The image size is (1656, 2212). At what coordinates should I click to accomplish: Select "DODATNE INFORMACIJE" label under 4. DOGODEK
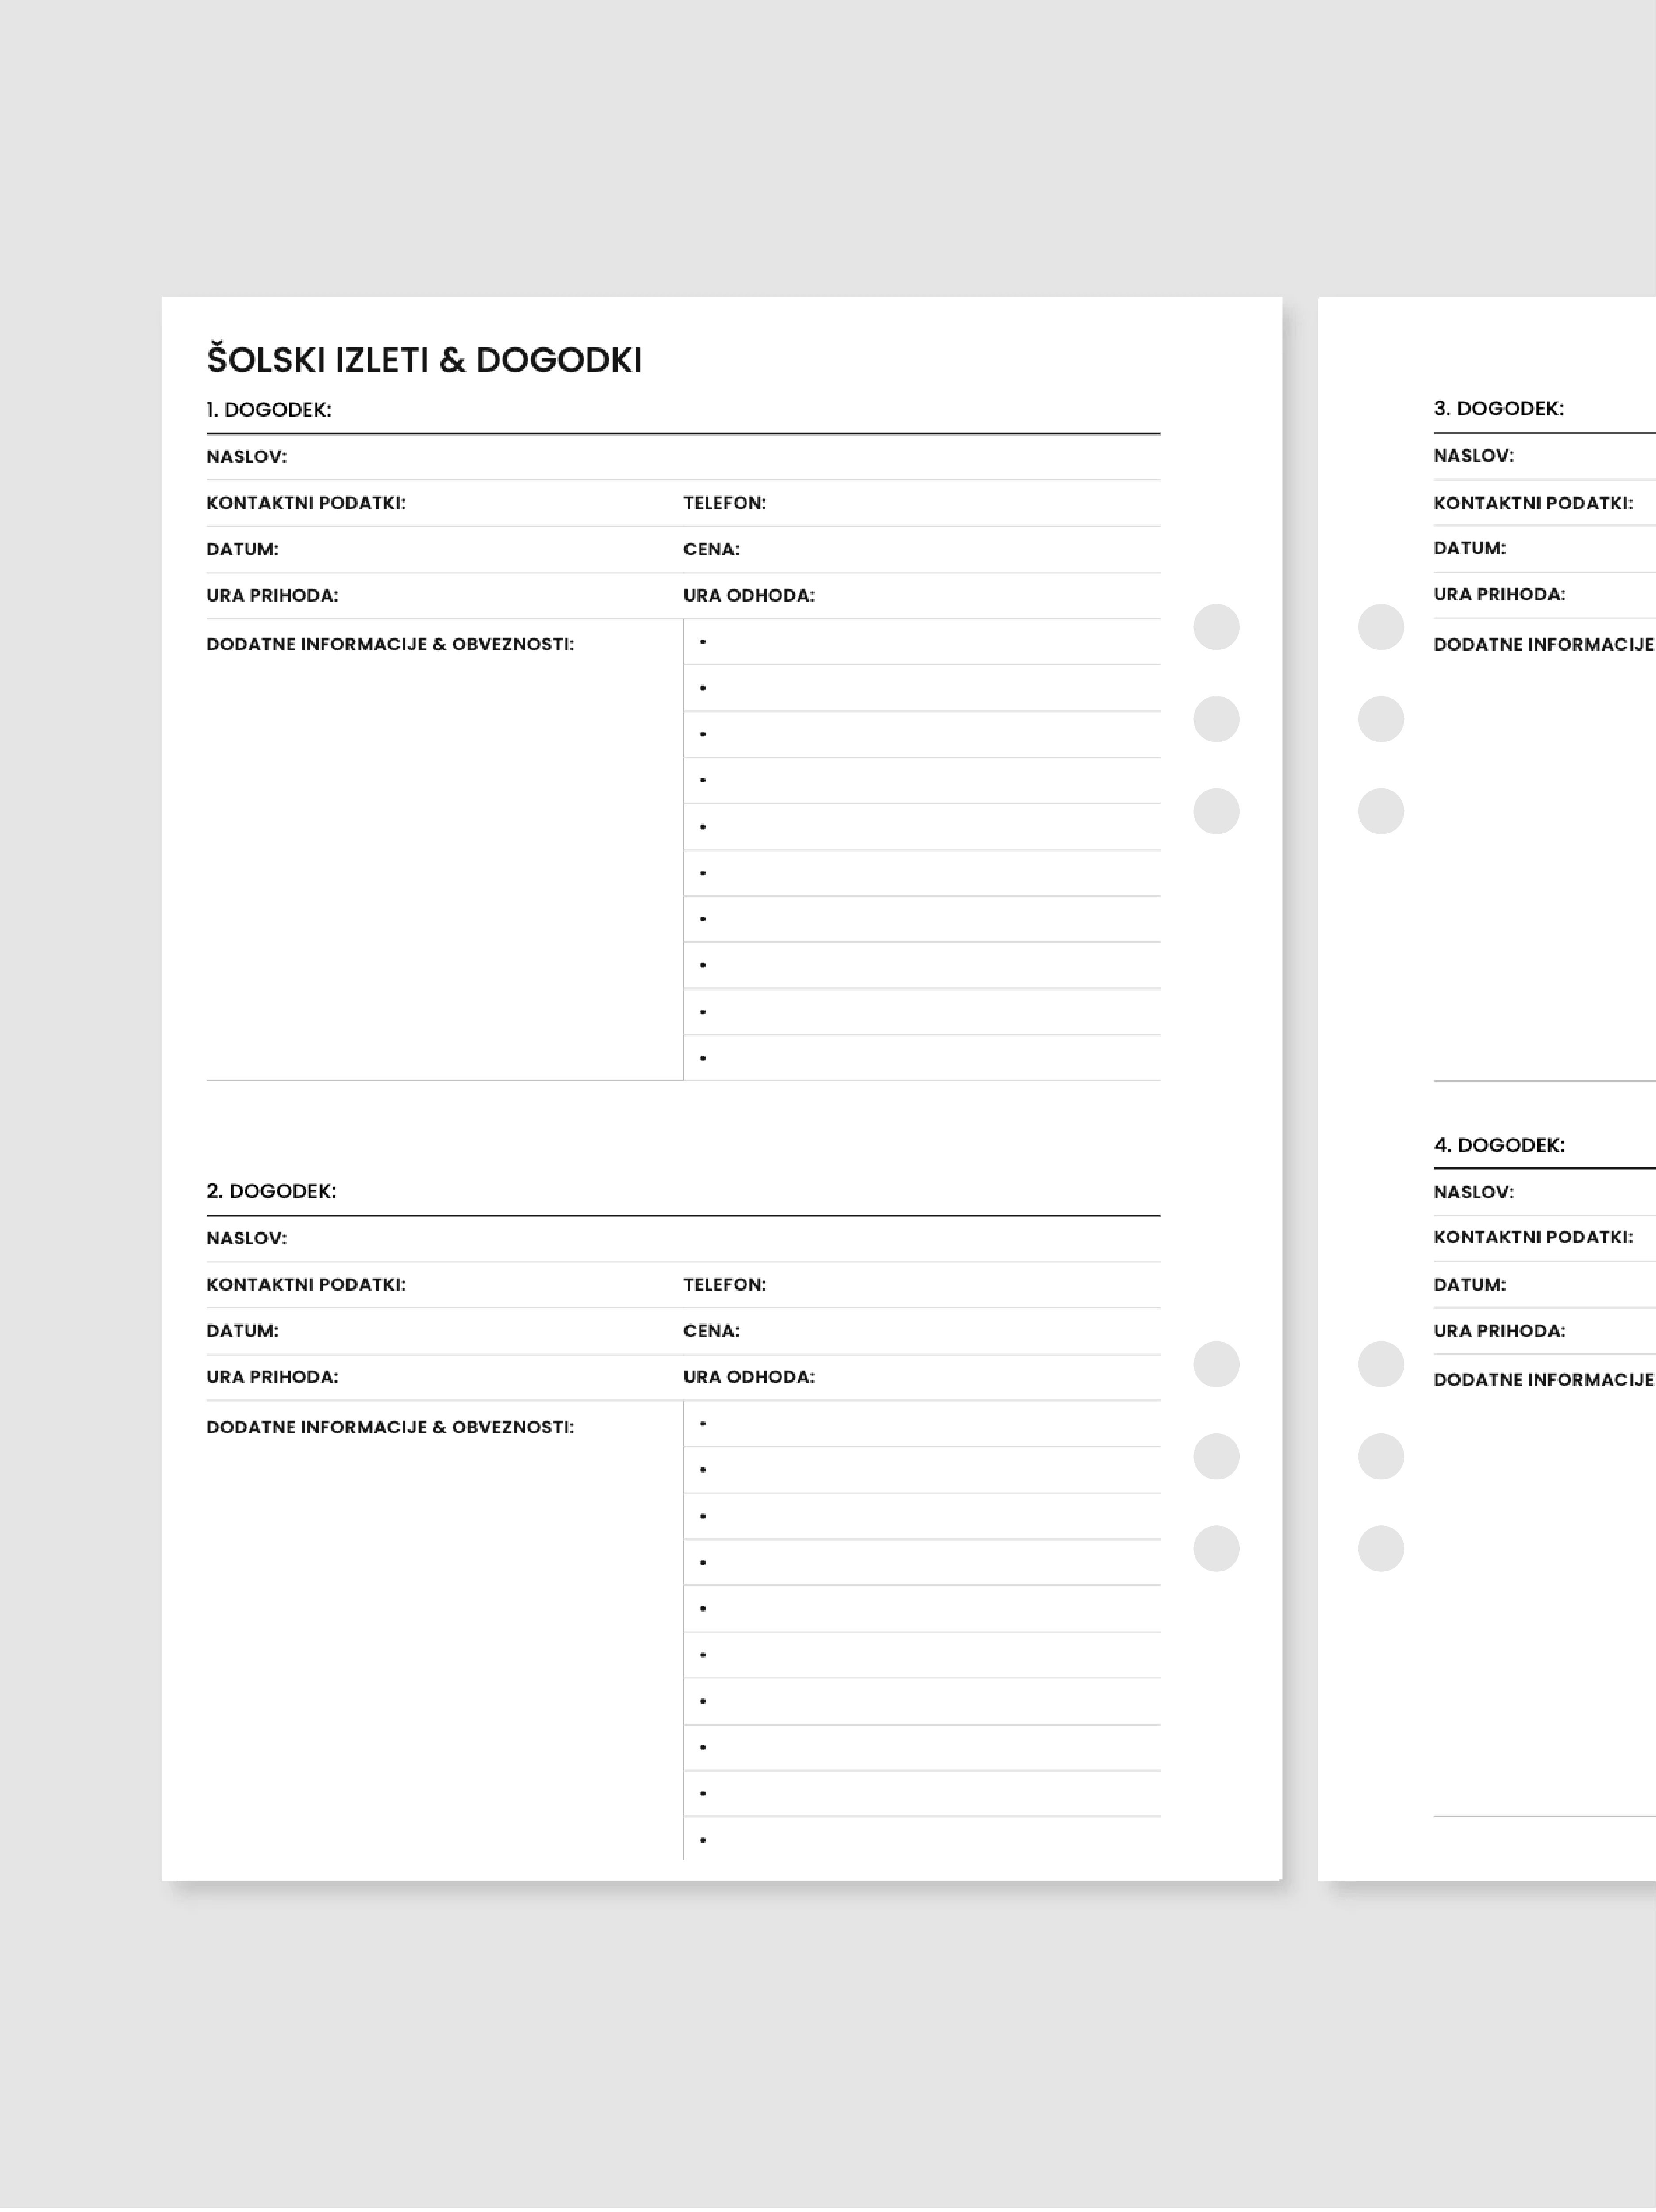pos(1544,1380)
